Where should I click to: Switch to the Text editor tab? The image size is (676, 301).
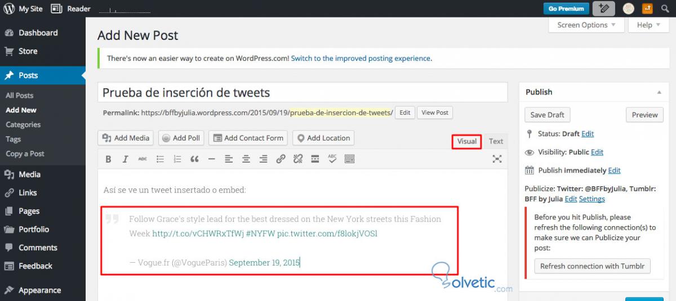[x=496, y=141]
